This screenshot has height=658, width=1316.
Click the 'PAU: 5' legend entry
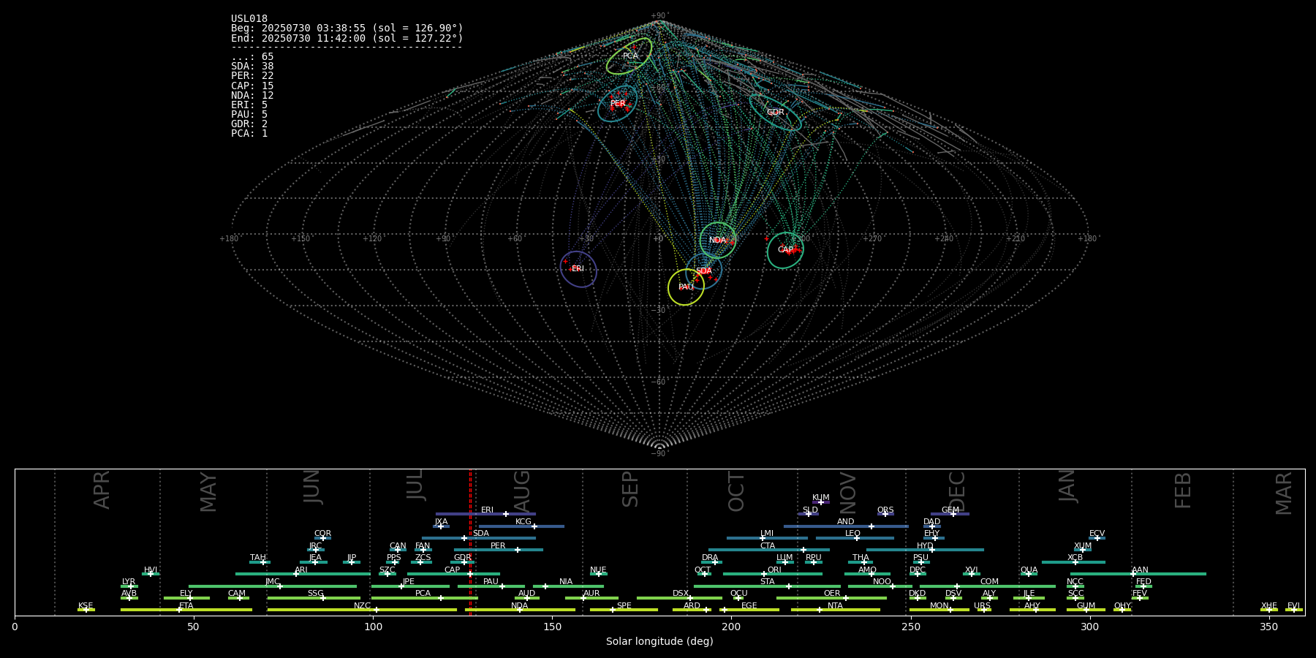249,115
